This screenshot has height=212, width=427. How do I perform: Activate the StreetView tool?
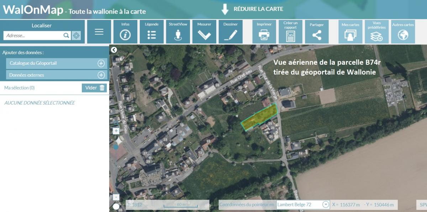pyautogui.click(x=178, y=32)
